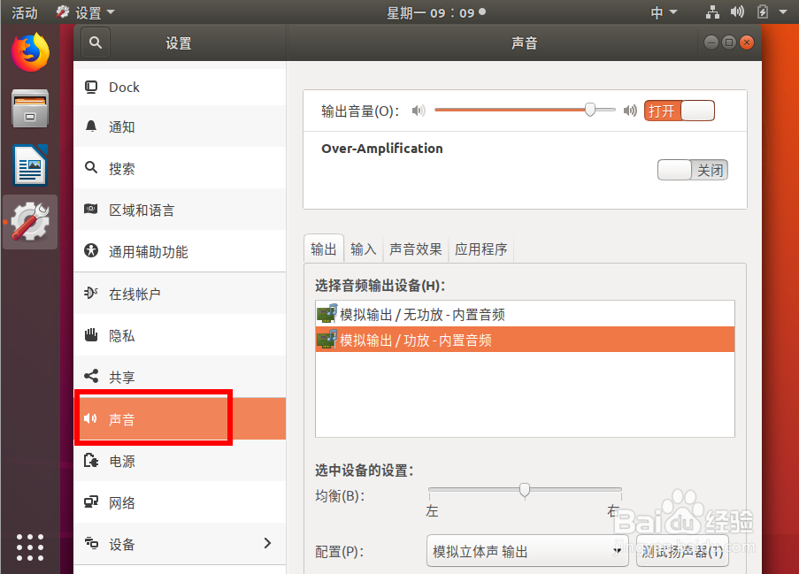Maximize the settings window
Image resolution: width=799 pixels, height=574 pixels.
(729, 42)
